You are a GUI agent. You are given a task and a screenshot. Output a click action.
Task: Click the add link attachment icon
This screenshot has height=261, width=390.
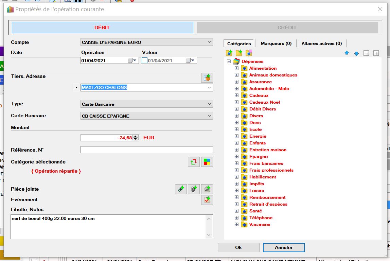pyautogui.click(x=181, y=189)
